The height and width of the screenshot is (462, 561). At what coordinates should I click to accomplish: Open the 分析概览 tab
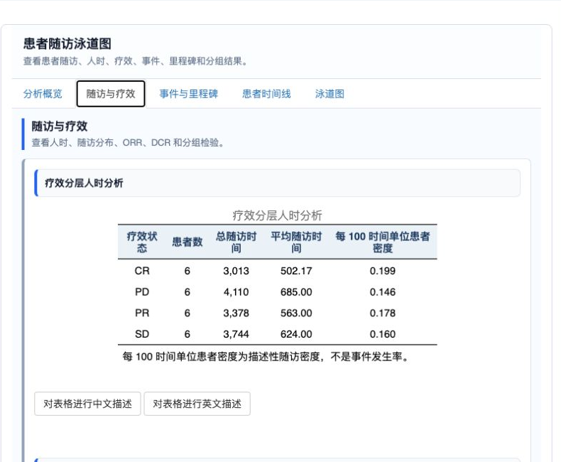[43, 94]
